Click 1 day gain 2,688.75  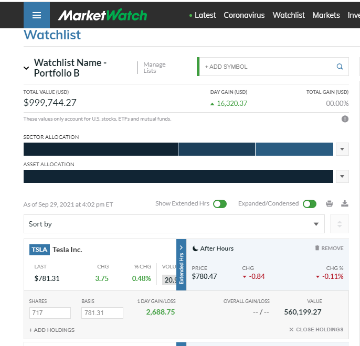(x=161, y=312)
